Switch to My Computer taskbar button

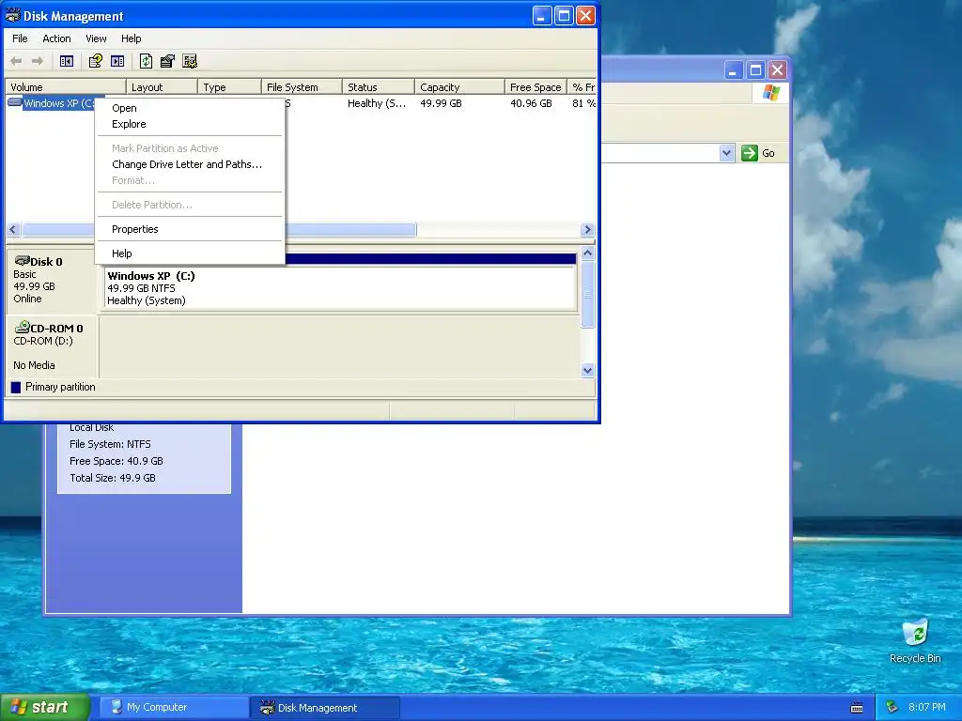[x=174, y=708]
